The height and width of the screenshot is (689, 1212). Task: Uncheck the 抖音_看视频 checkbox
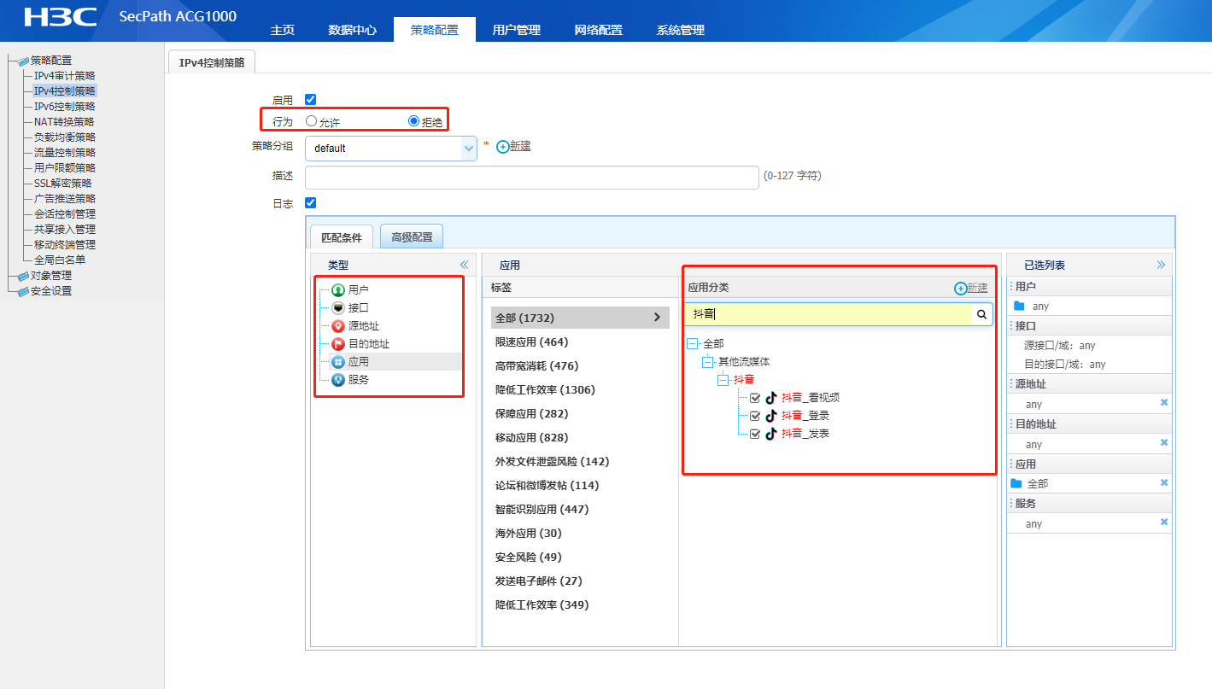[x=754, y=398]
